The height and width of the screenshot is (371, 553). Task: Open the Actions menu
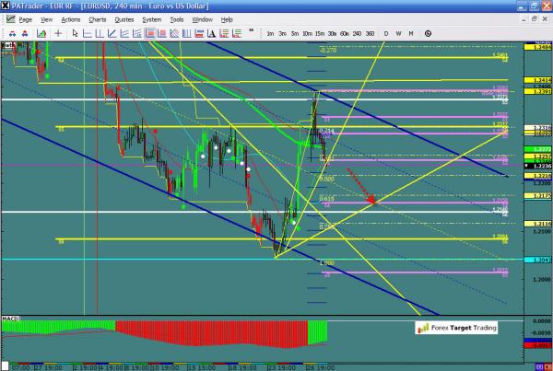click(x=71, y=19)
